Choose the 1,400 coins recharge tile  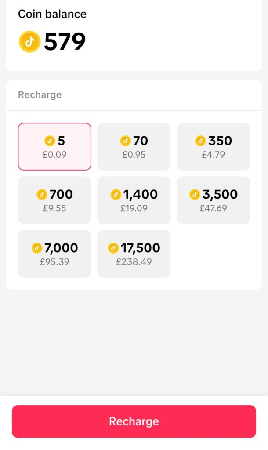pyautogui.click(x=134, y=200)
